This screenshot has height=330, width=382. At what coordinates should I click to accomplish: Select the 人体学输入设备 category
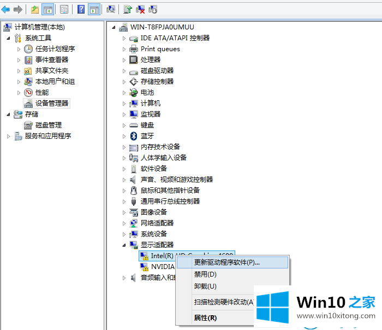pyautogui.click(x=164, y=158)
